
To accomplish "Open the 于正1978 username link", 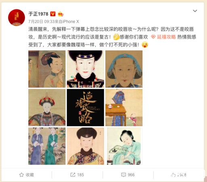I will [x=38, y=14].
